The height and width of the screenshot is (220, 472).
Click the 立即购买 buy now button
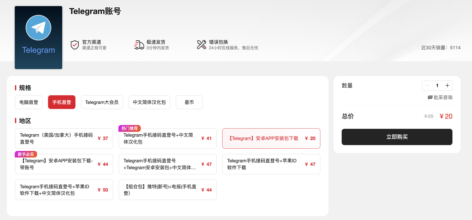397,137
